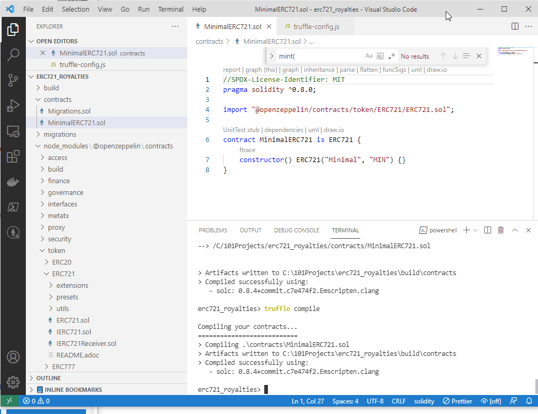The width and height of the screenshot is (538, 414).
Task: Open the Docker view in the activity bar
Action: tap(13, 182)
